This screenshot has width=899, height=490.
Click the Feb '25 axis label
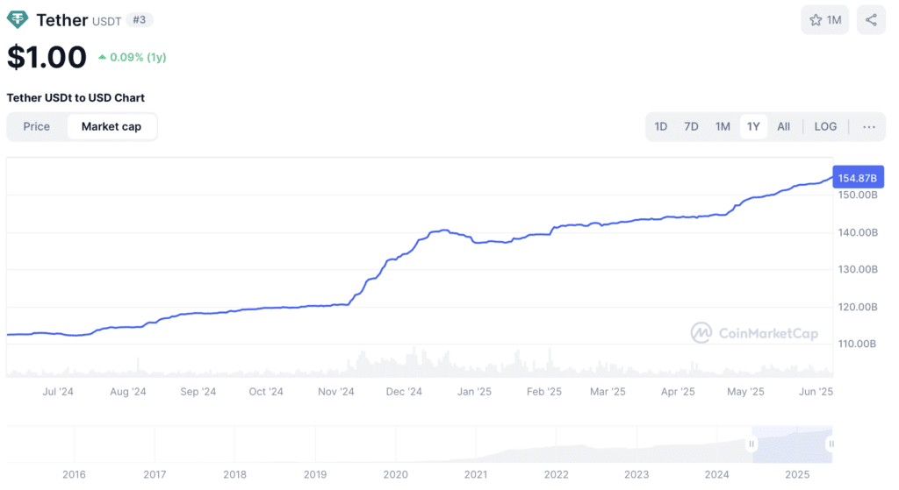point(544,392)
